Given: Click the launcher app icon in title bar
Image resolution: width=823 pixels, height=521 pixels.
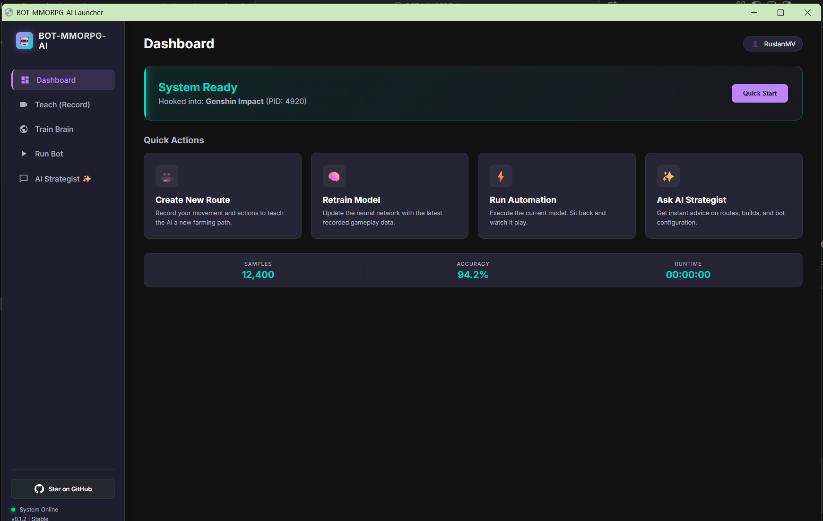Looking at the screenshot, I should pos(9,12).
